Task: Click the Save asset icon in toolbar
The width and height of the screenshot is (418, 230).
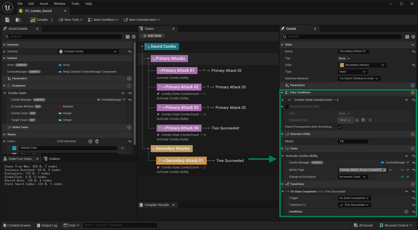Action: tap(7, 20)
